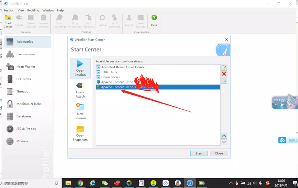Viewport: 298px width, 188px height.
Task: Click the Start Center toolbar icon
Action: coord(8,21)
